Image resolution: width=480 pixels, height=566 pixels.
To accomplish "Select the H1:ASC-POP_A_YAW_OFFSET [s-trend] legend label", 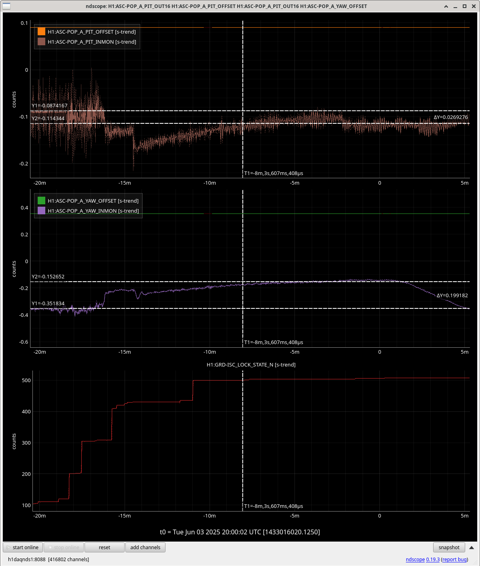I will tap(93, 201).
